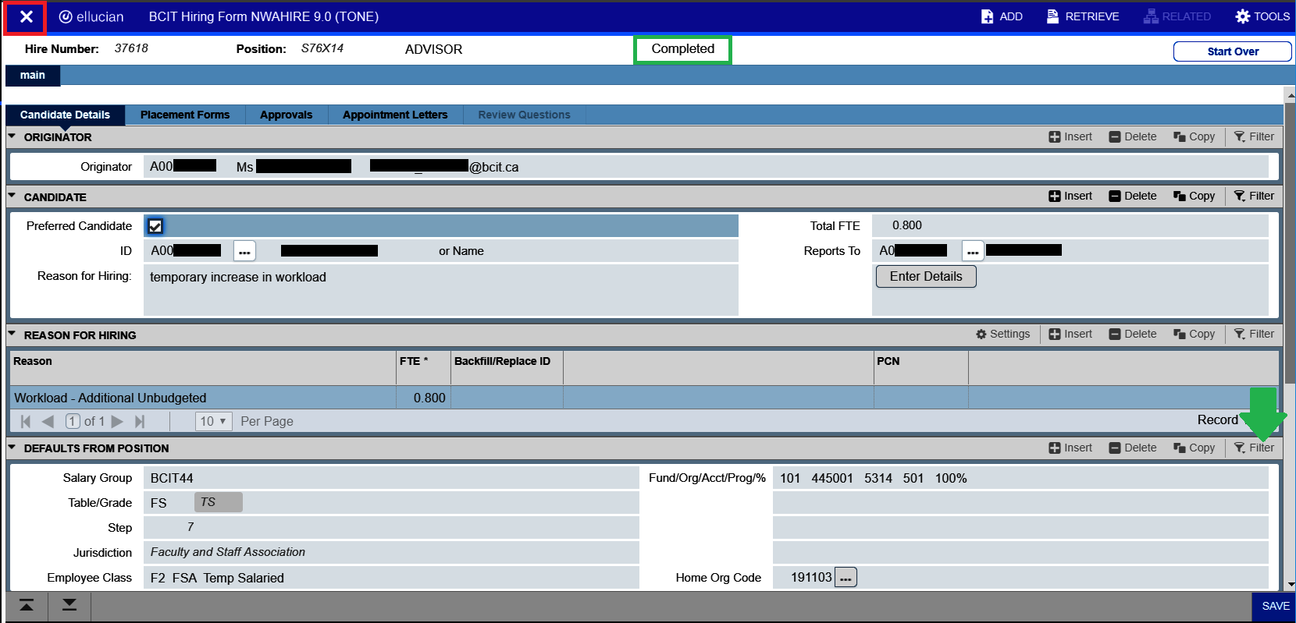Click the Start Over button

[x=1232, y=51]
